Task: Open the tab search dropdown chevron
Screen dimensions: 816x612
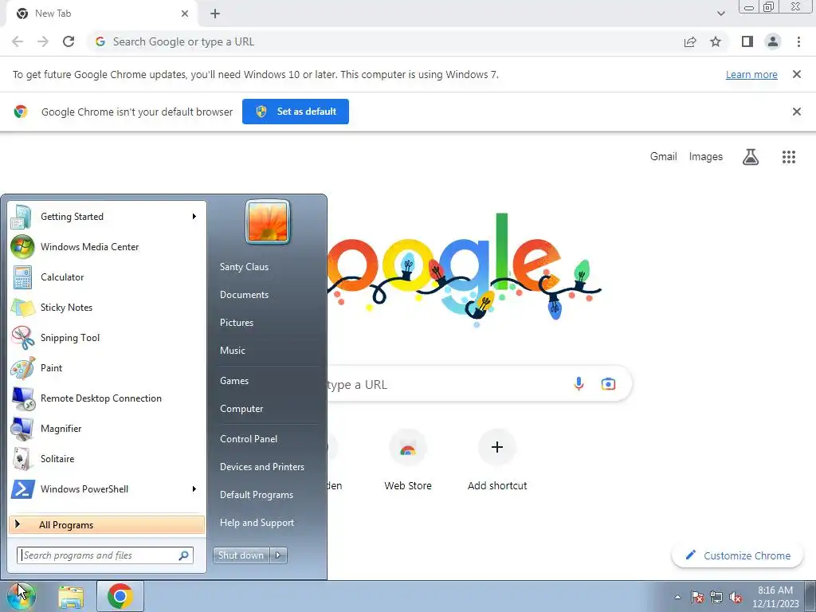Action: (x=720, y=14)
